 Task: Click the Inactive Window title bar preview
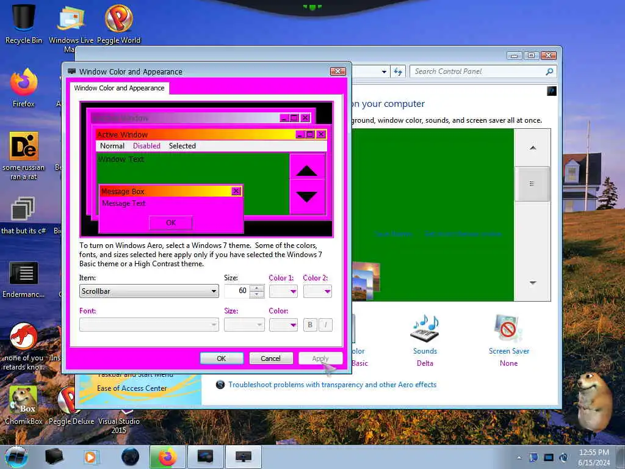coord(186,118)
